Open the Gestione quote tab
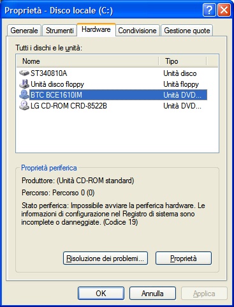The width and height of the screenshot is (234, 307). [187, 31]
